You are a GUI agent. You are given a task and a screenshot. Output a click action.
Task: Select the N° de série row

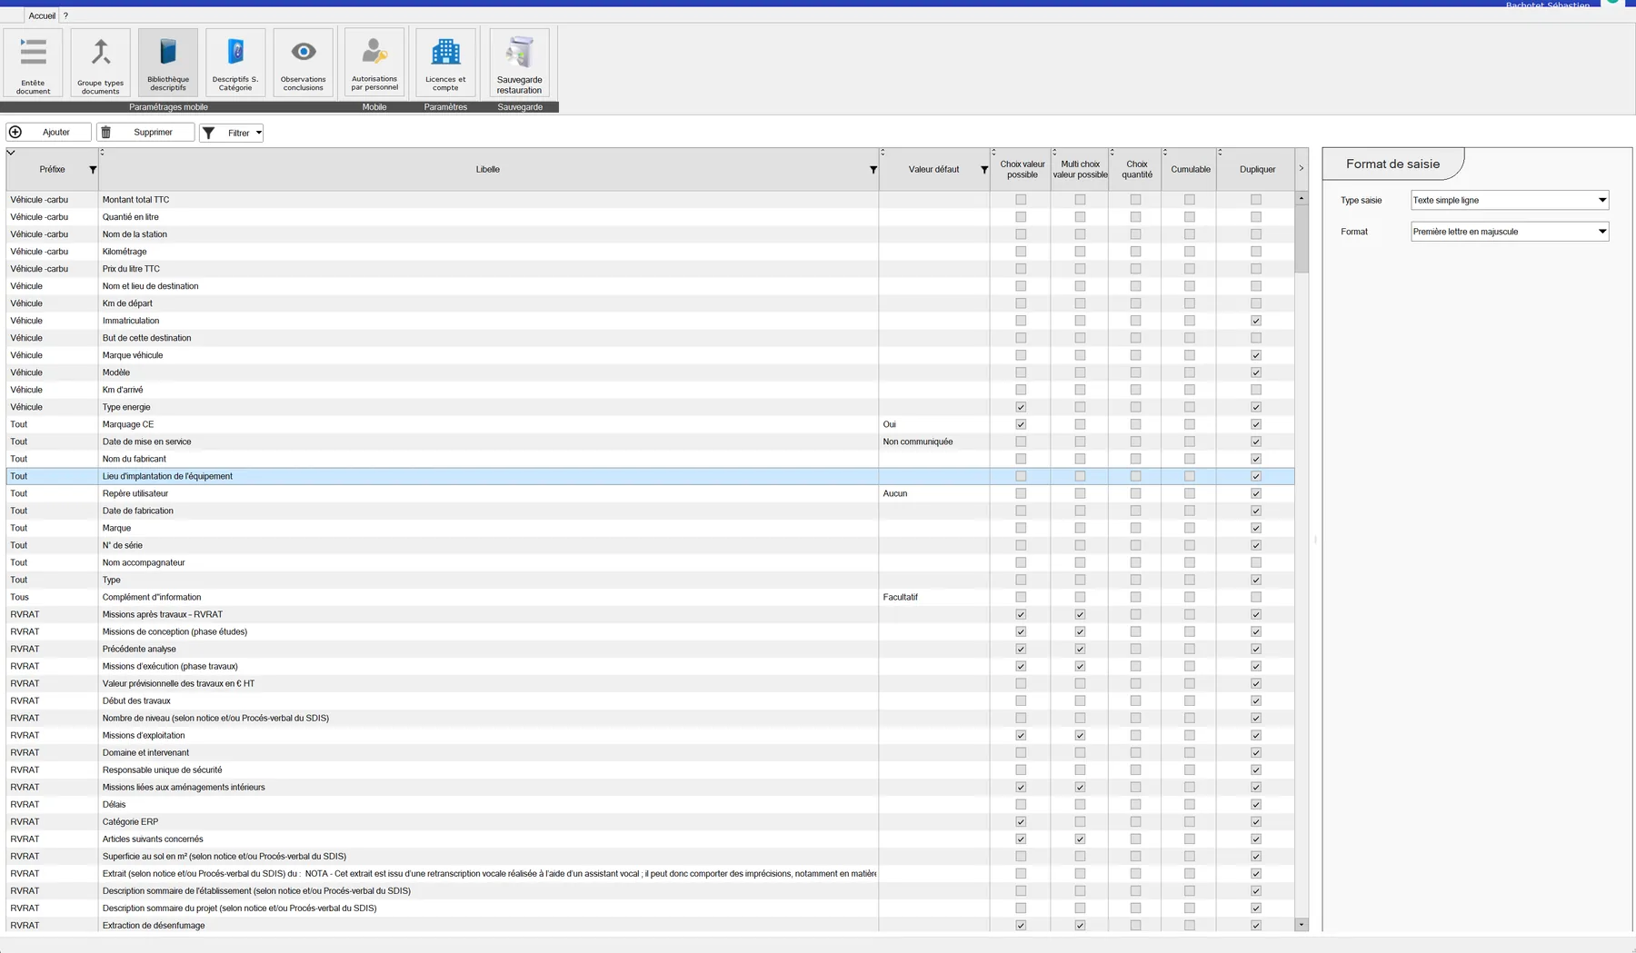pyautogui.click(x=651, y=545)
